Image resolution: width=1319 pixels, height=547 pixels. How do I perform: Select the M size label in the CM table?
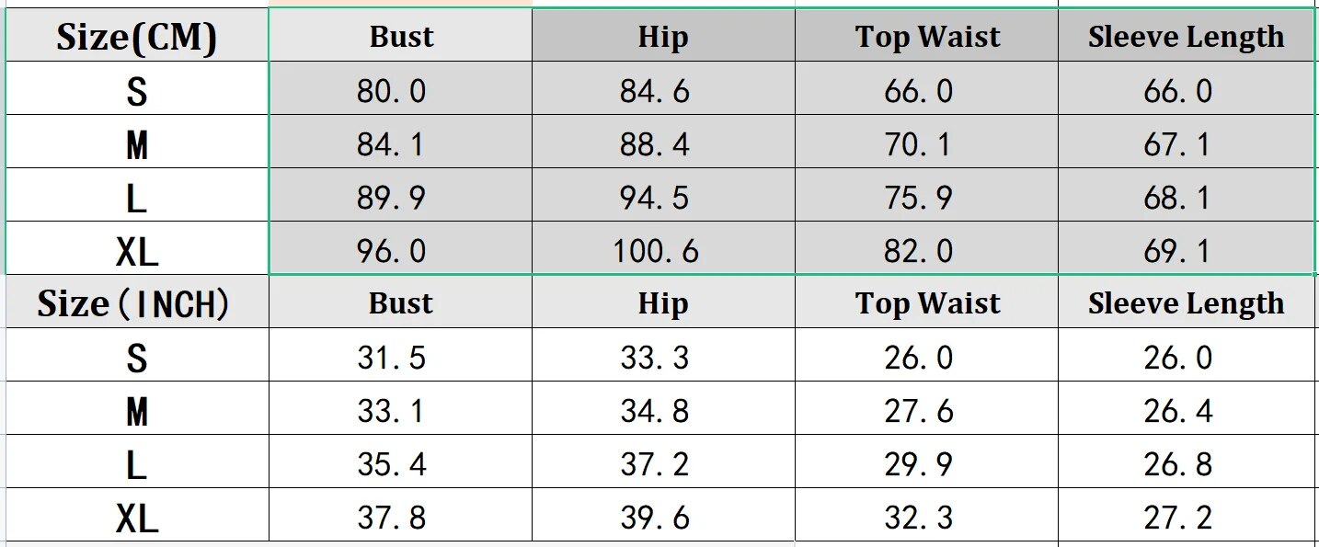(137, 145)
